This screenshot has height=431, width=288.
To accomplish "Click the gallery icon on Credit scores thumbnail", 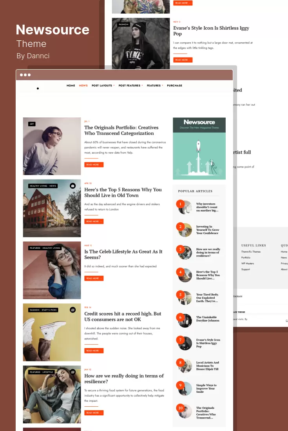I will point(73,310).
